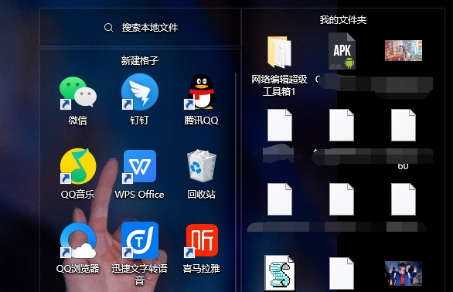The image size is (453, 292).
Task: Select the script scroll file icon
Action: 280,273
